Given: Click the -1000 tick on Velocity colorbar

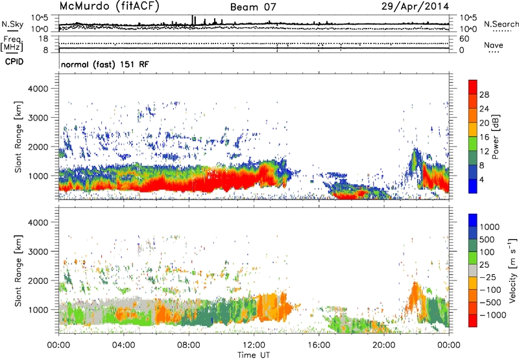Looking at the screenshot, I should 492,315.
